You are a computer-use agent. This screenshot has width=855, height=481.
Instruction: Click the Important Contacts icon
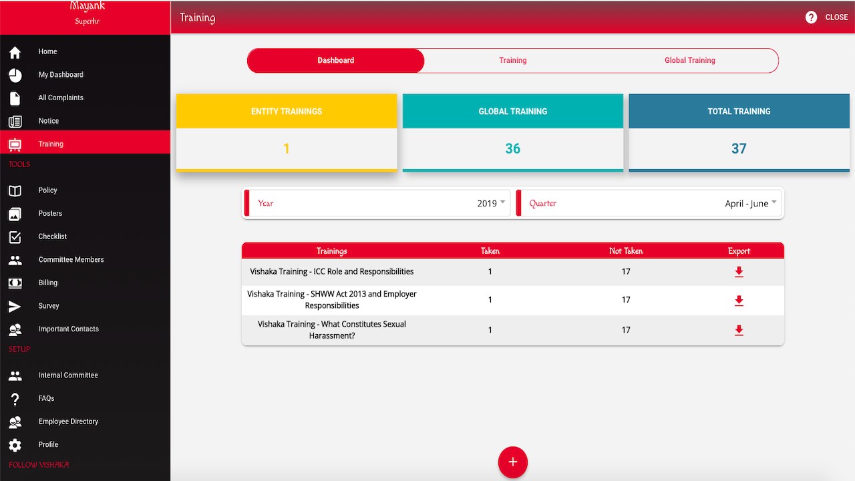click(x=15, y=329)
